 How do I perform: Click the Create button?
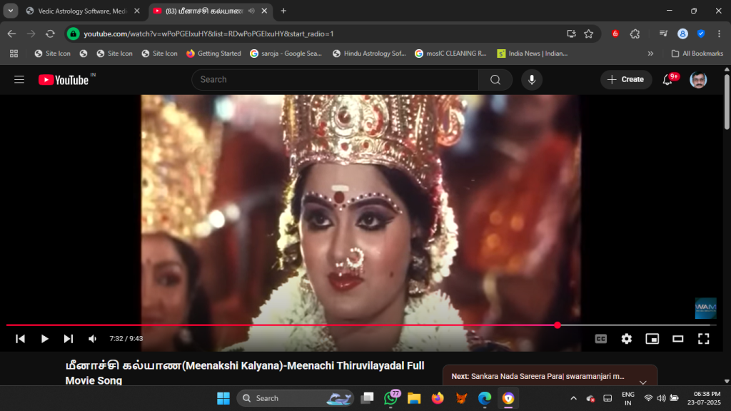pyautogui.click(x=625, y=80)
